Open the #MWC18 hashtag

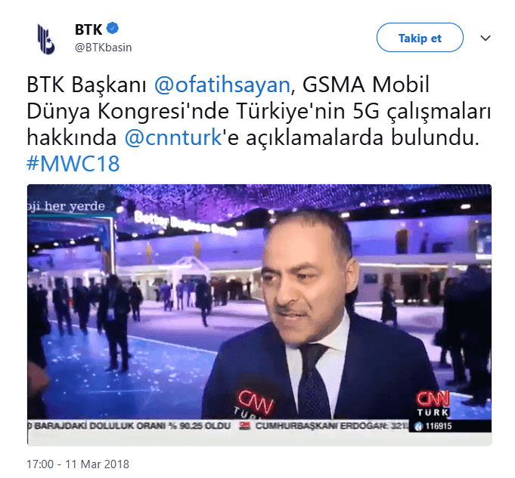[73, 163]
